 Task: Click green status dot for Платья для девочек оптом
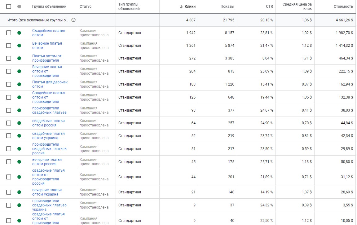point(19,84)
